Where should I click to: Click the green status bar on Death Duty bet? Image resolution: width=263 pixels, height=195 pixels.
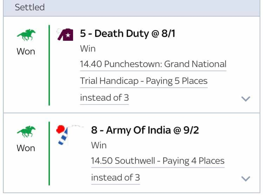(x=49, y=65)
